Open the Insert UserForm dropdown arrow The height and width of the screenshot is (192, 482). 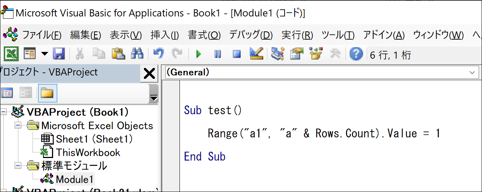click(44, 54)
